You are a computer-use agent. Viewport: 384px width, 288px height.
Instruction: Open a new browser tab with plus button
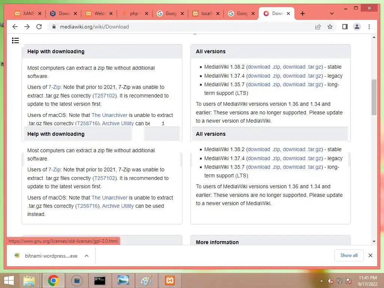tap(303, 13)
